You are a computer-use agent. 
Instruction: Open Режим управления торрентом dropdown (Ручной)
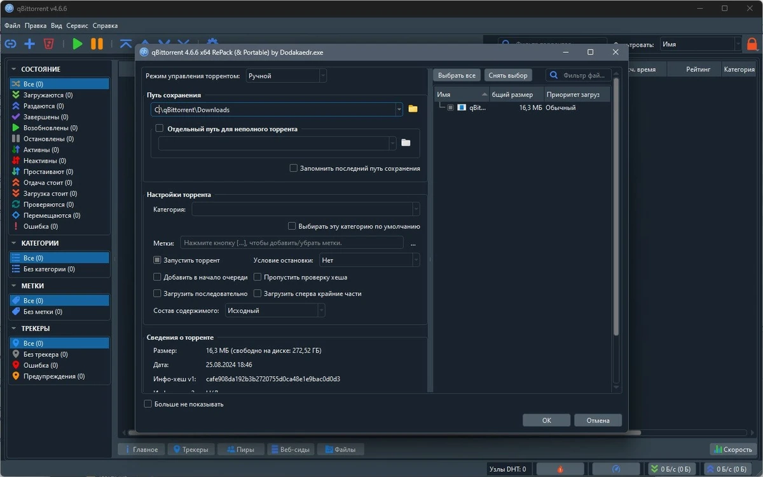[x=285, y=76]
